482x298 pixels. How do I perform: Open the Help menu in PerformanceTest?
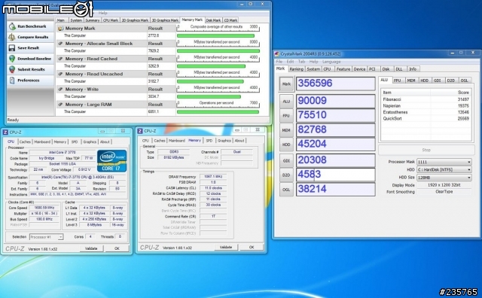coord(102,13)
